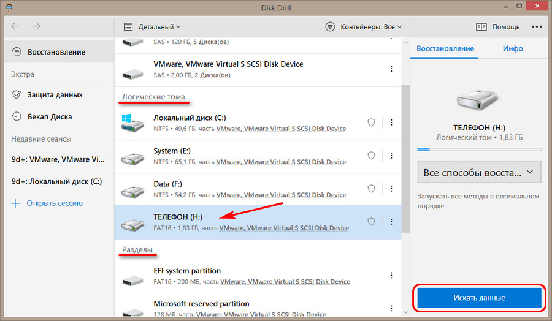Click the drive icon of Data (F:)
This screenshot has height=321, width=552.
pos(132,192)
